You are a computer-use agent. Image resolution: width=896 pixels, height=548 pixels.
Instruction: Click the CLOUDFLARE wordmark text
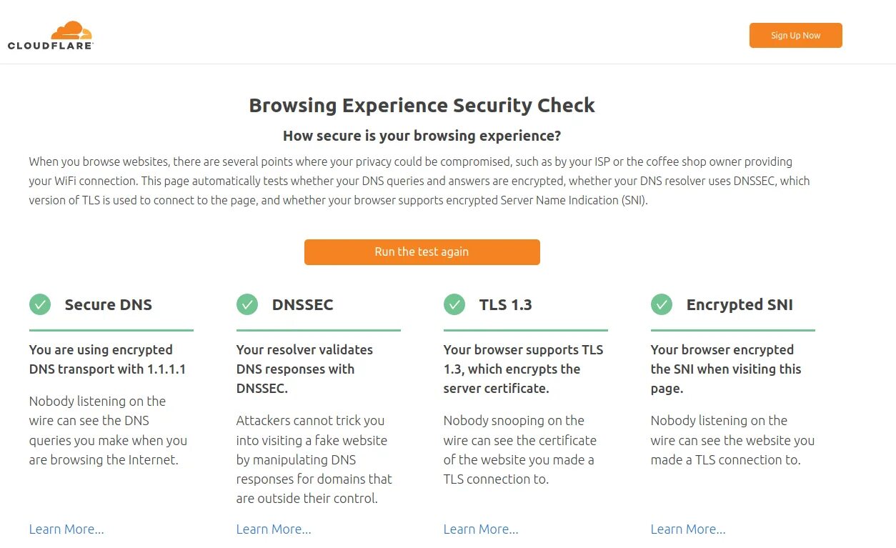pyautogui.click(x=50, y=46)
